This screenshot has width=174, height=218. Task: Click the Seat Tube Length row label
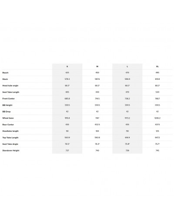click(x=11, y=92)
